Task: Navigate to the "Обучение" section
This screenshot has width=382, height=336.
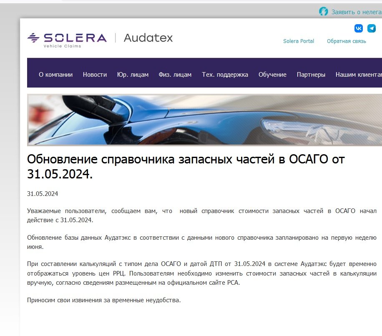Action: coord(272,75)
